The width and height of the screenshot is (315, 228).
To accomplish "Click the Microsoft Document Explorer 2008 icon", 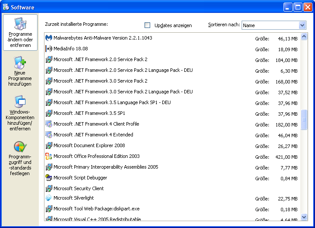I will [x=49, y=145].
